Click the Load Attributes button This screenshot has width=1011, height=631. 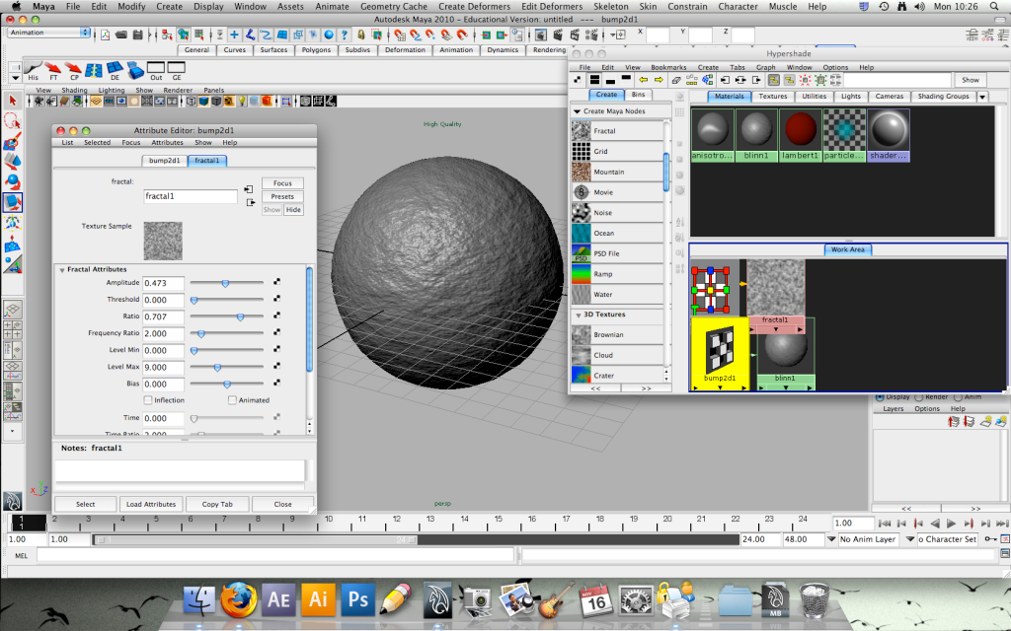152,504
